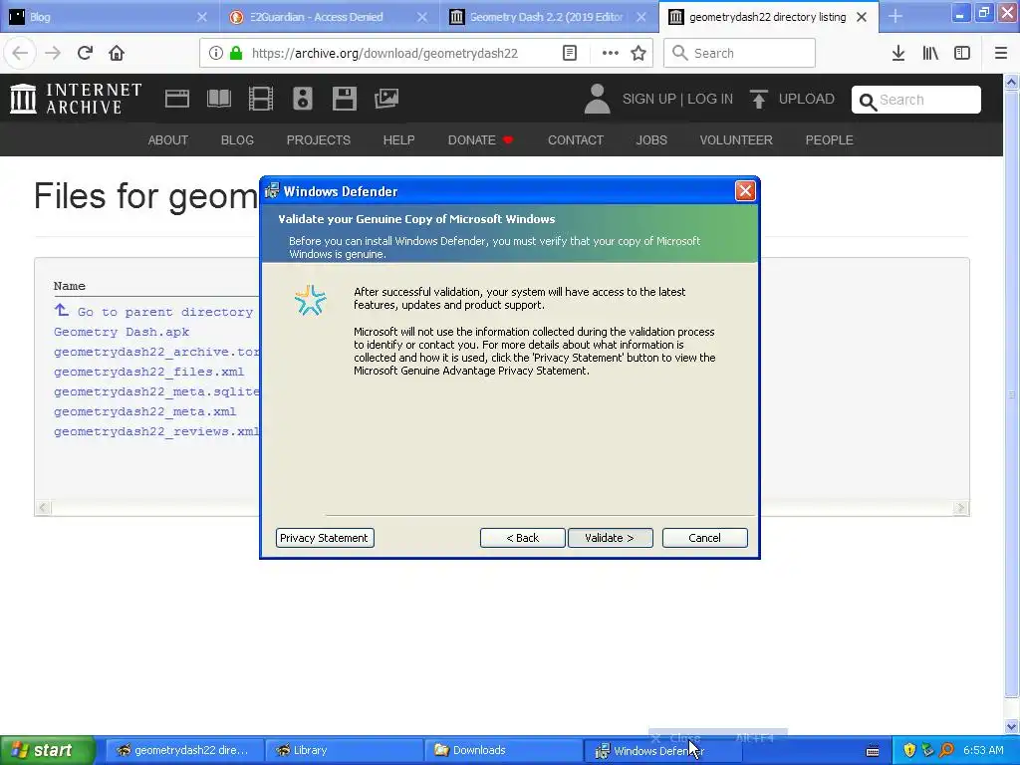Switch to geometrydash22 taskbar window
Image resolution: width=1020 pixels, height=765 pixels.
click(x=184, y=750)
